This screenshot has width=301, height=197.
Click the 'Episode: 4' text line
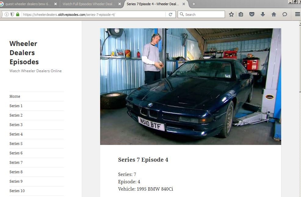(129, 182)
